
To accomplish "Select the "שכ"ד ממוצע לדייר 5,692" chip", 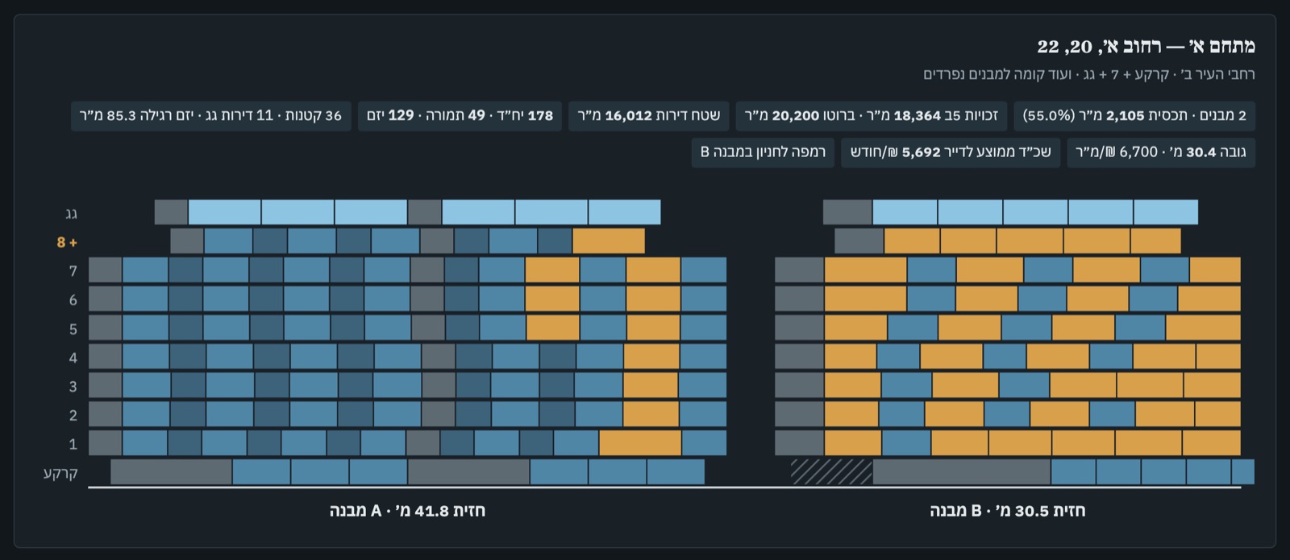I will [951, 152].
